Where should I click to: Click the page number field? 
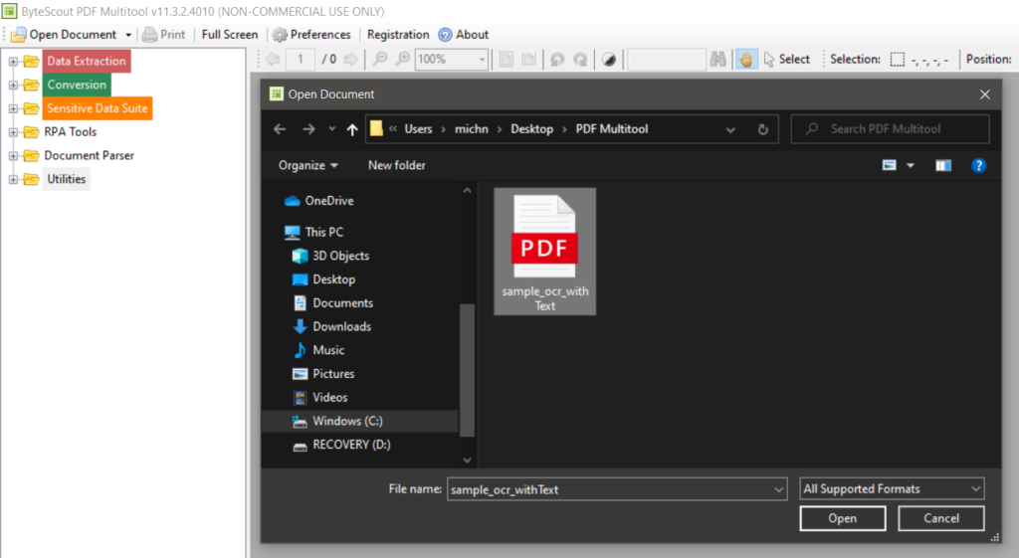pyautogui.click(x=301, y=59)
